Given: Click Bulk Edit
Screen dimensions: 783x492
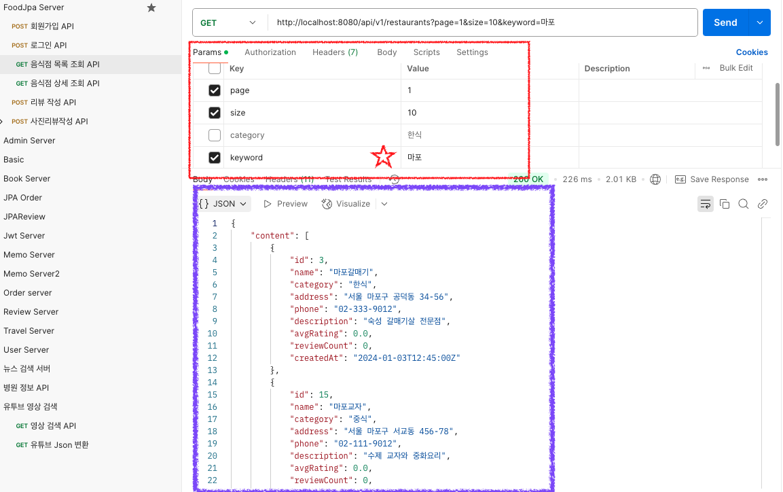Looking at the screenshot, I should click(736, 68).
